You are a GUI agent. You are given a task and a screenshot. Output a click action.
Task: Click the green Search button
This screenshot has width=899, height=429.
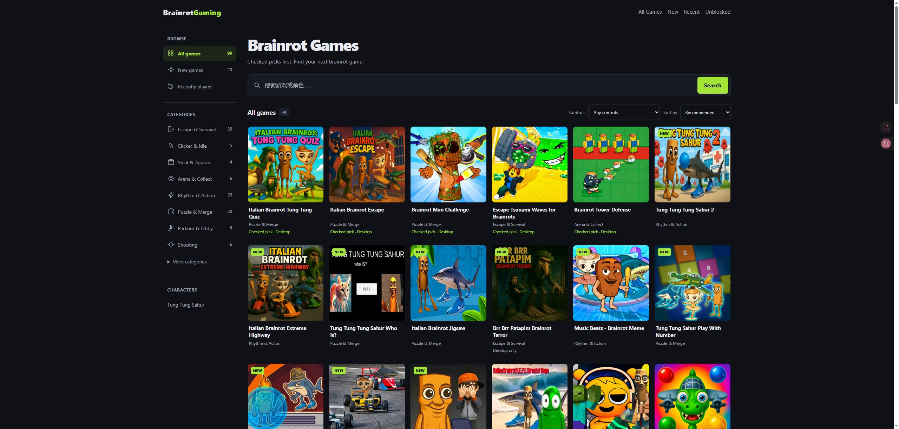tap(713, 85)
